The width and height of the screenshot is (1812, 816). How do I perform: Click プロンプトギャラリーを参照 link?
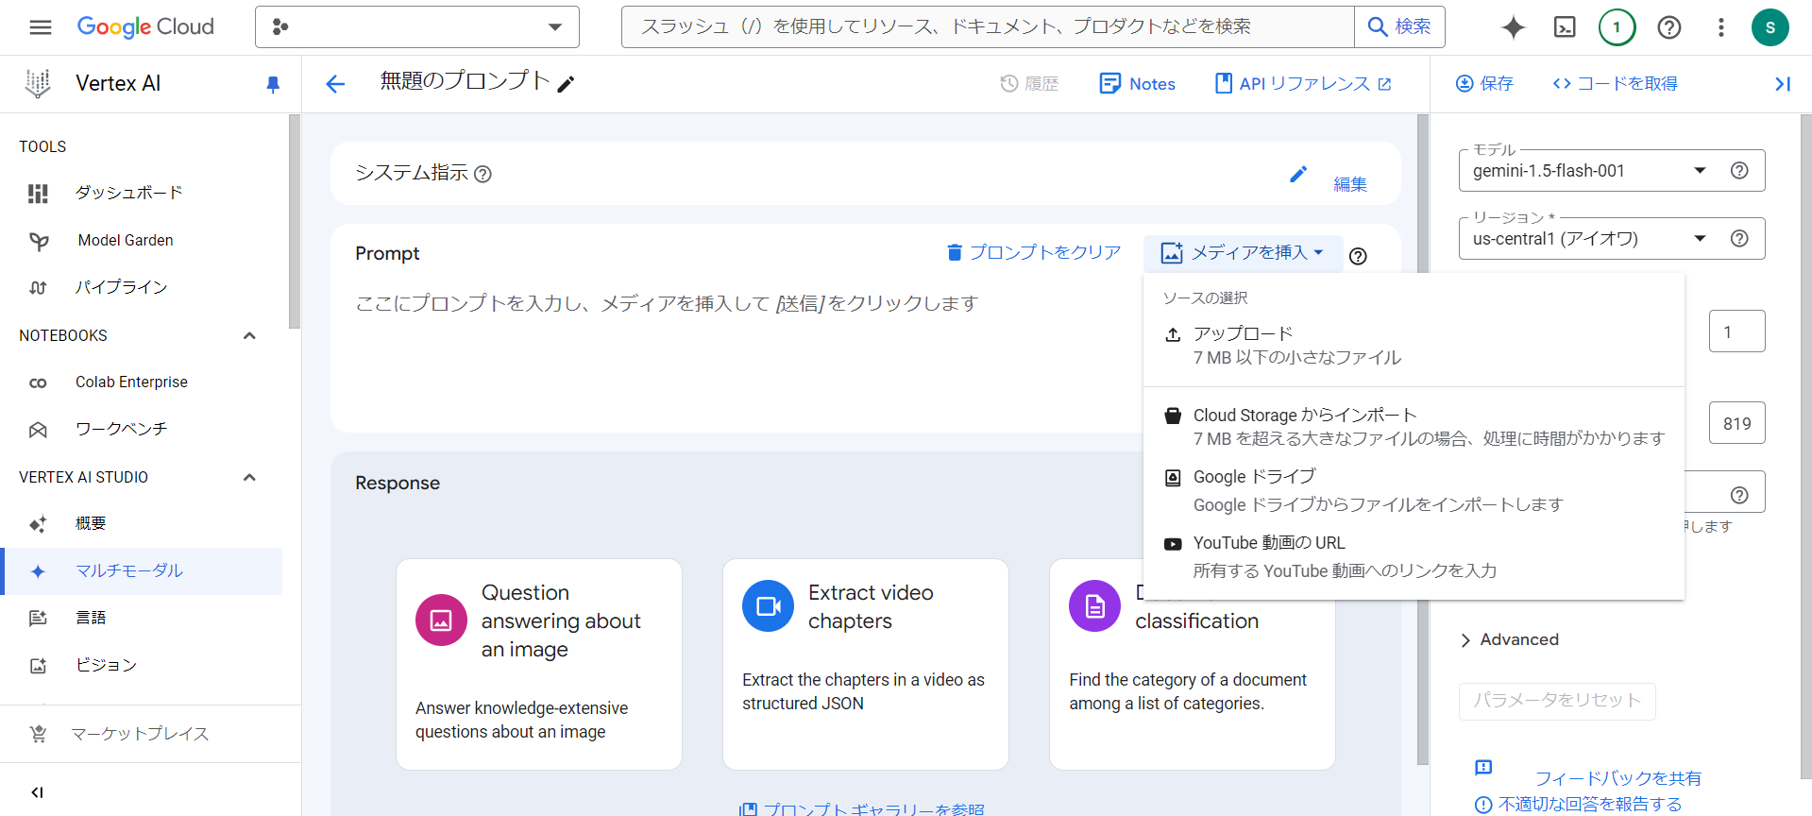[863, 808]
